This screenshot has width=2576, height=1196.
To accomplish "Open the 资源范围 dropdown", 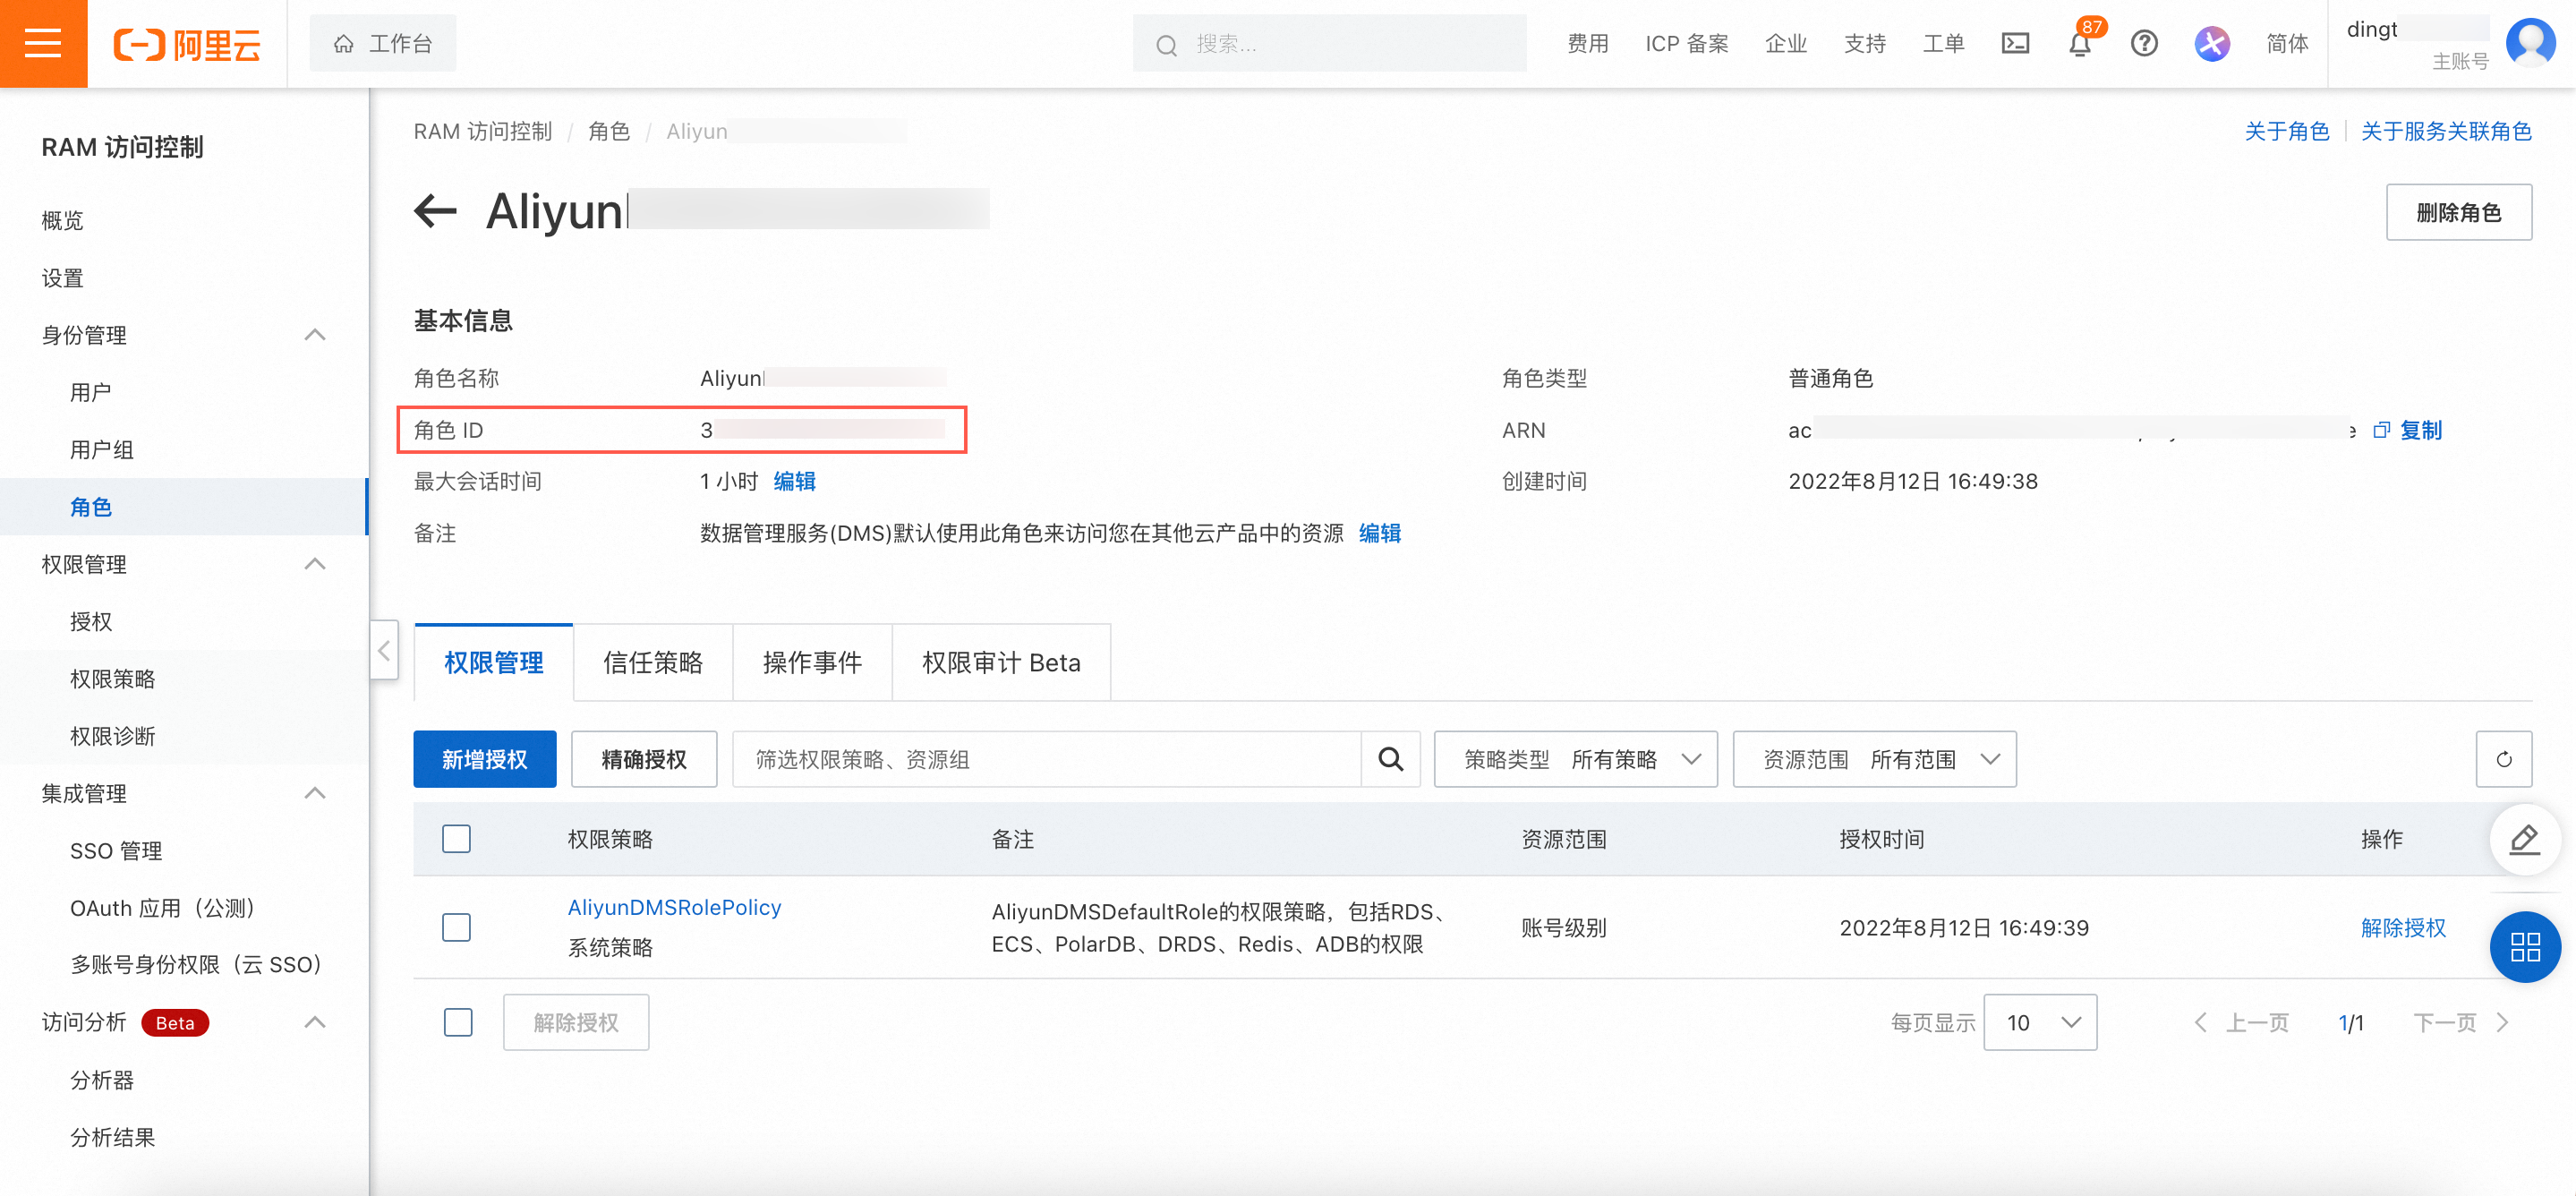I will coord(1874,759).
